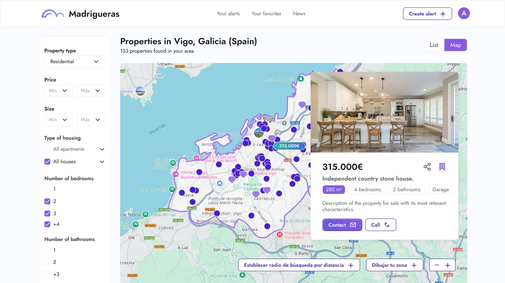Open Your favorites page
Viewport: 505px width, 283px height.
267,14
